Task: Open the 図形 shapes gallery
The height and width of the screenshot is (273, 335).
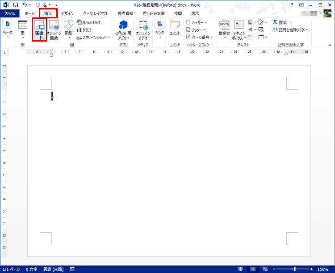Action: [x=69, y=30]
